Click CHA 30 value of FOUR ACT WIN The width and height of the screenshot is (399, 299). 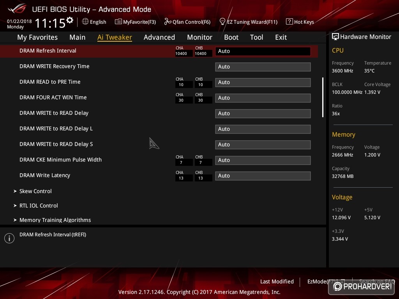click(x=184, y=100)
